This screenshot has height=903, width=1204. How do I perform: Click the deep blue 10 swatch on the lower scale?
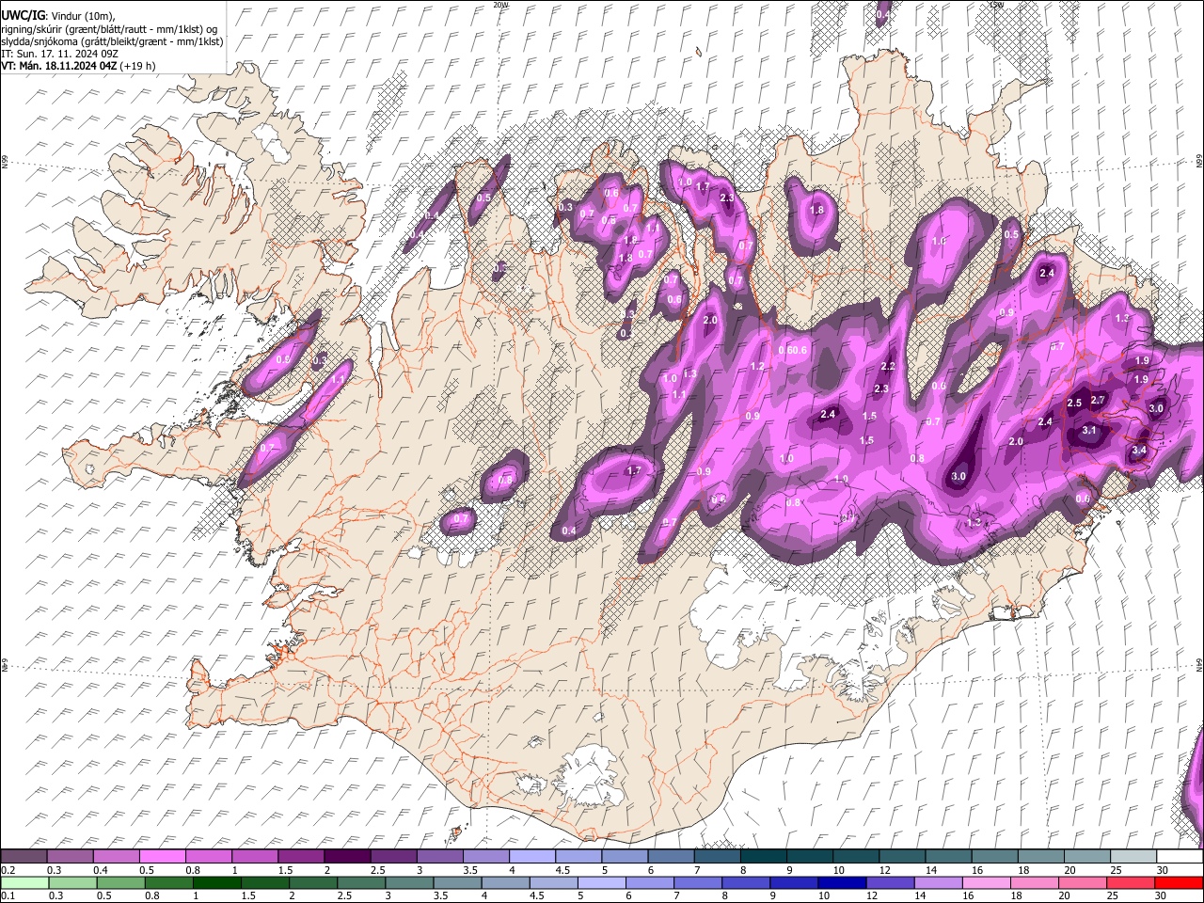tap(842, 882)
